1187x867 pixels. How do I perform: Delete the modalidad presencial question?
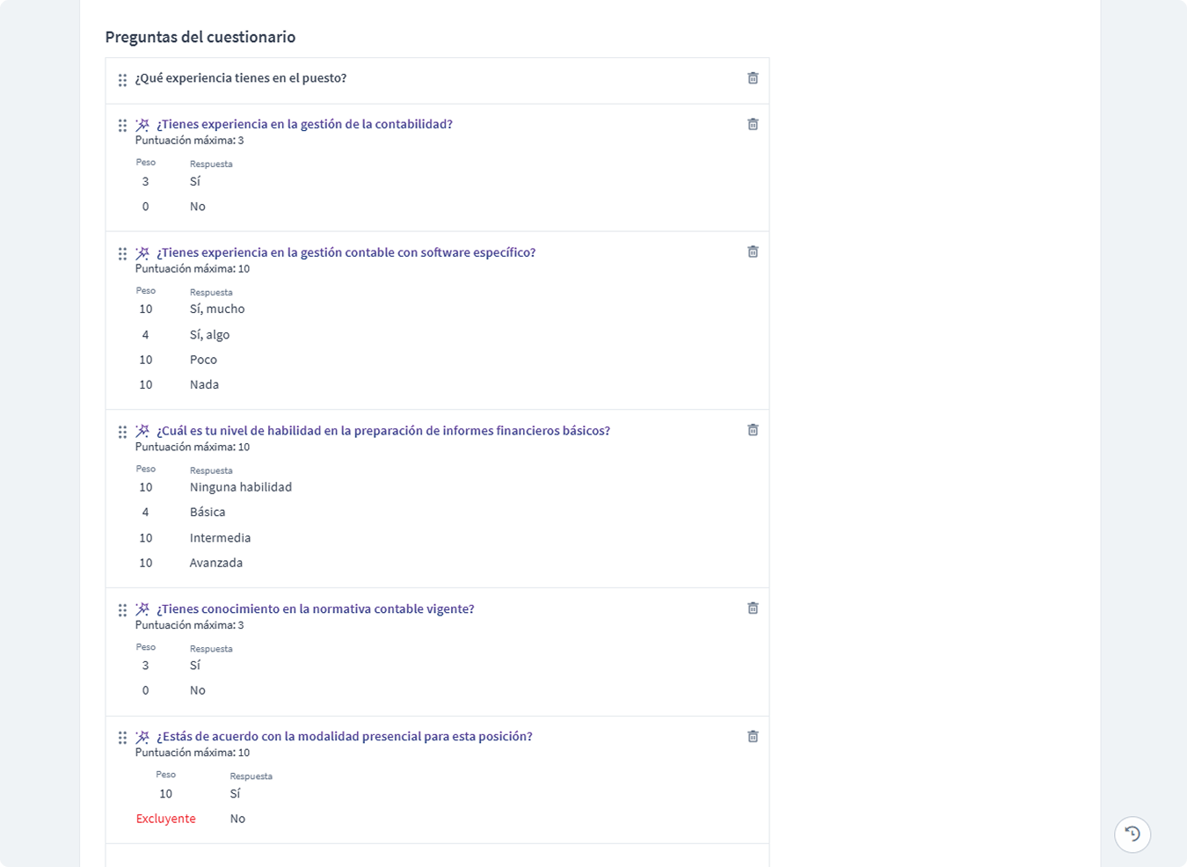point(753,737)
